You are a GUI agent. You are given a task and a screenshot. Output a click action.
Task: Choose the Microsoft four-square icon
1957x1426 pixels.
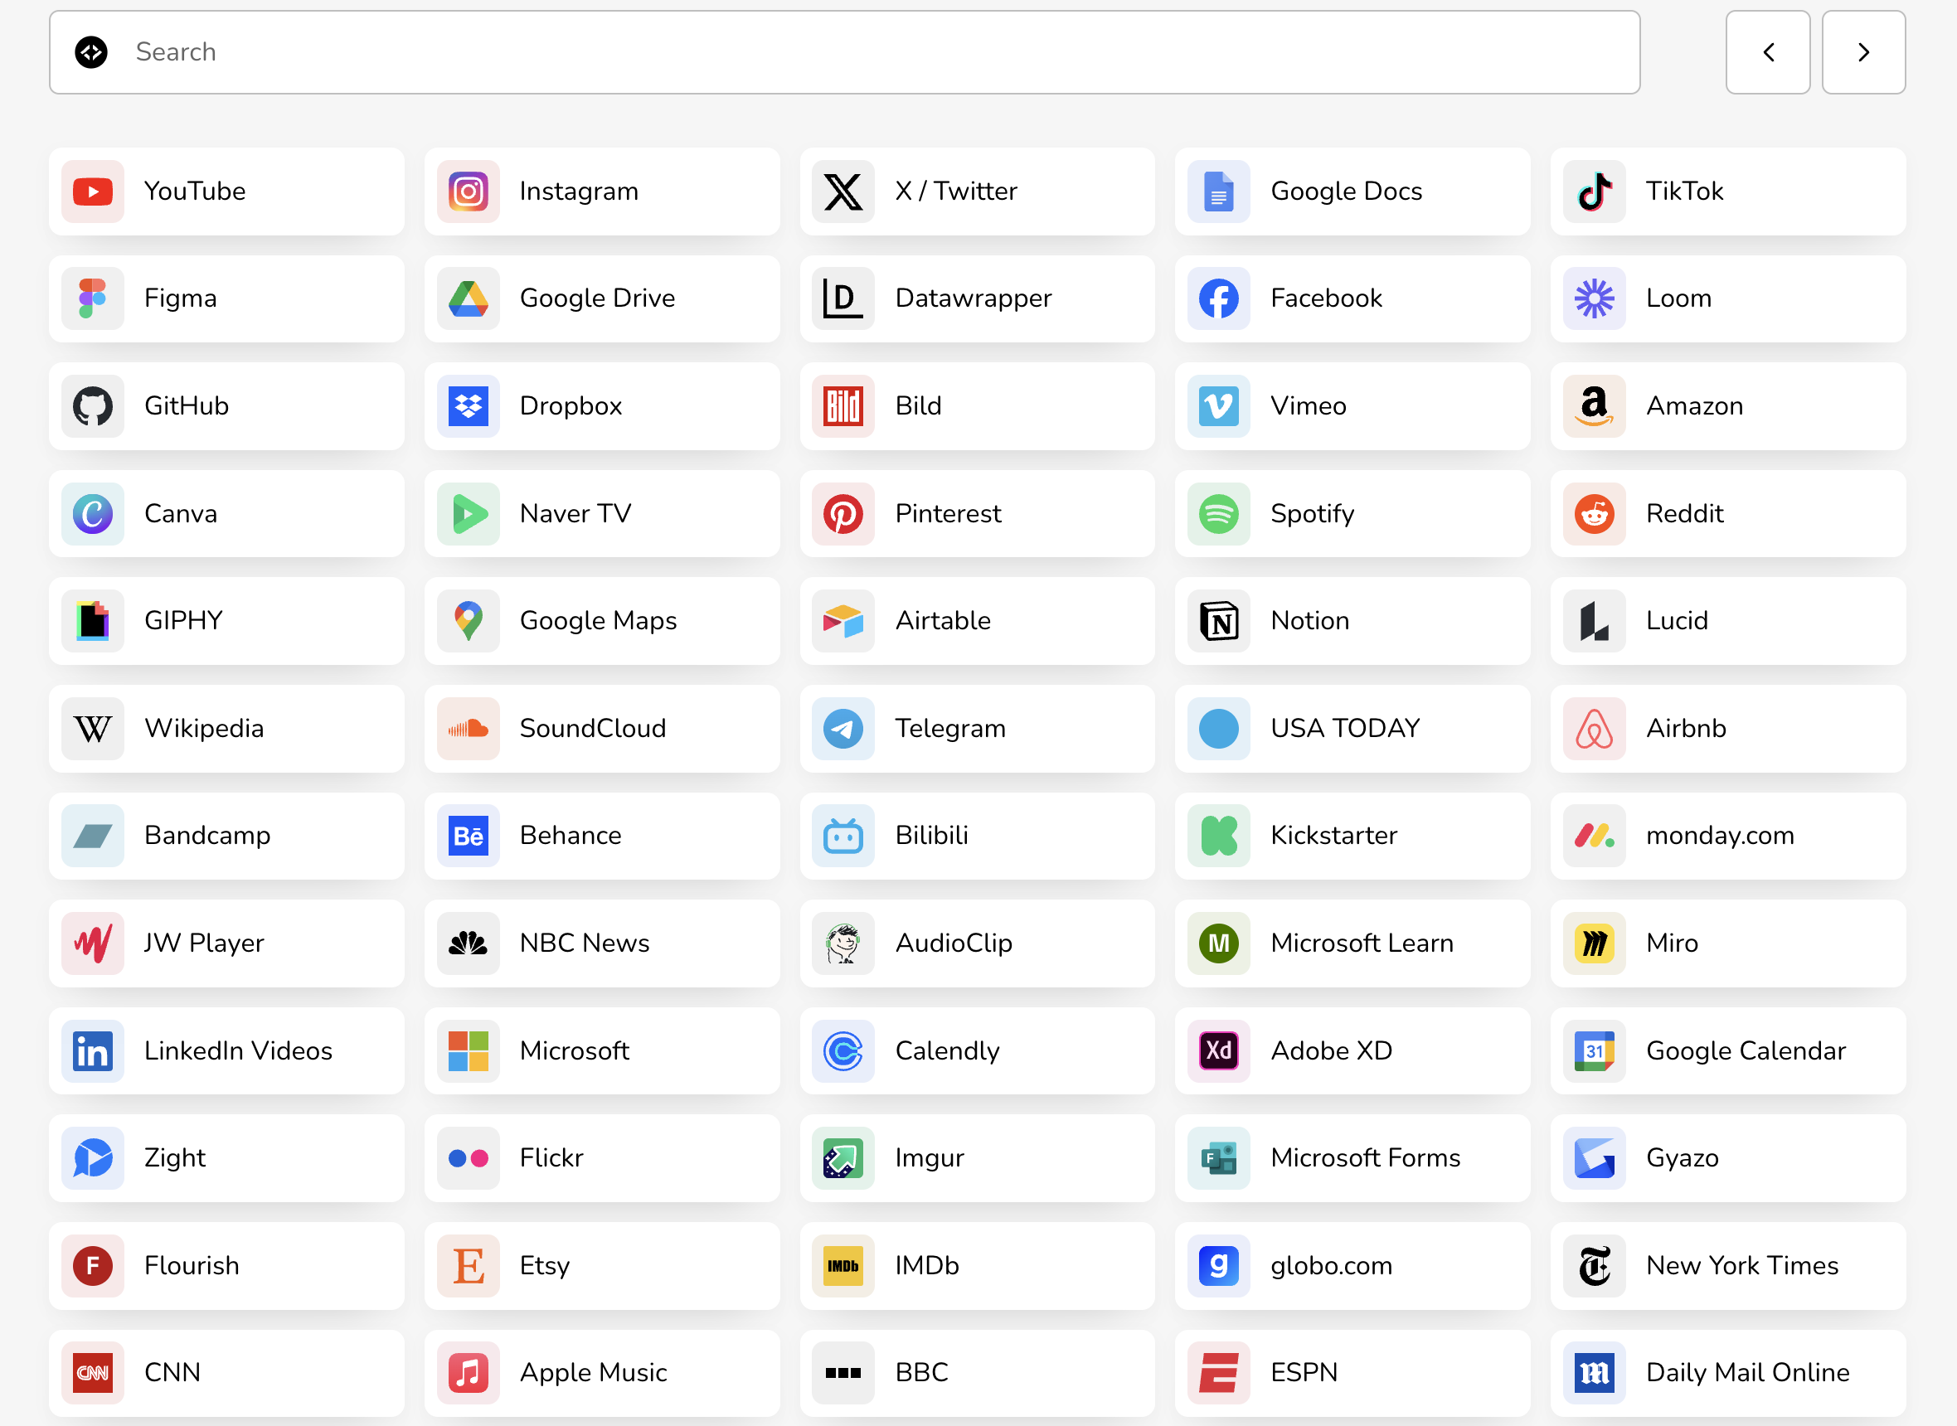click(468, 1050)
